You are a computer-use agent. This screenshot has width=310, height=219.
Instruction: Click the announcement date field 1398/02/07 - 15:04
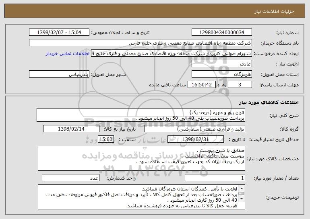tap(59, 33)
